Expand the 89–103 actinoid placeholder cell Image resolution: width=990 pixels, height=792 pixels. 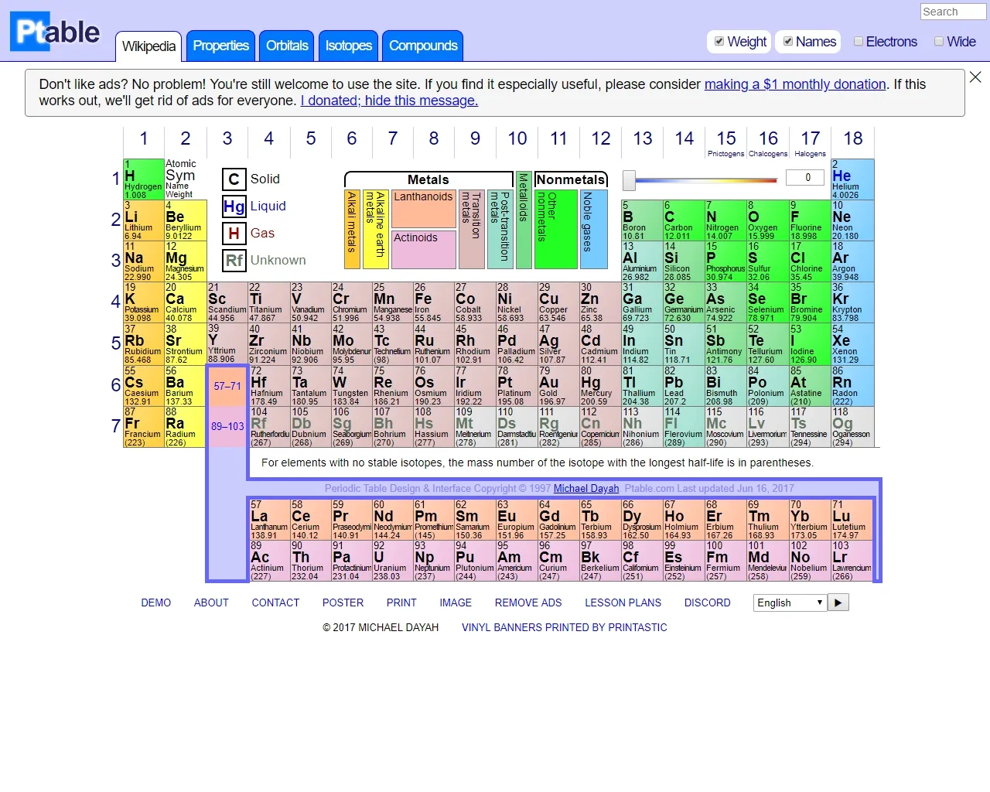pos(227,426)
